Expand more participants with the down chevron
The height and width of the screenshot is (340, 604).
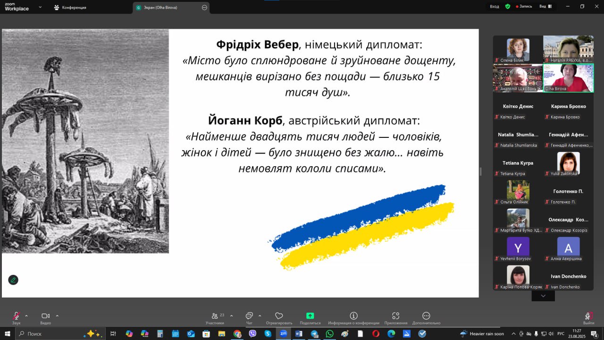tap(543, 296)
